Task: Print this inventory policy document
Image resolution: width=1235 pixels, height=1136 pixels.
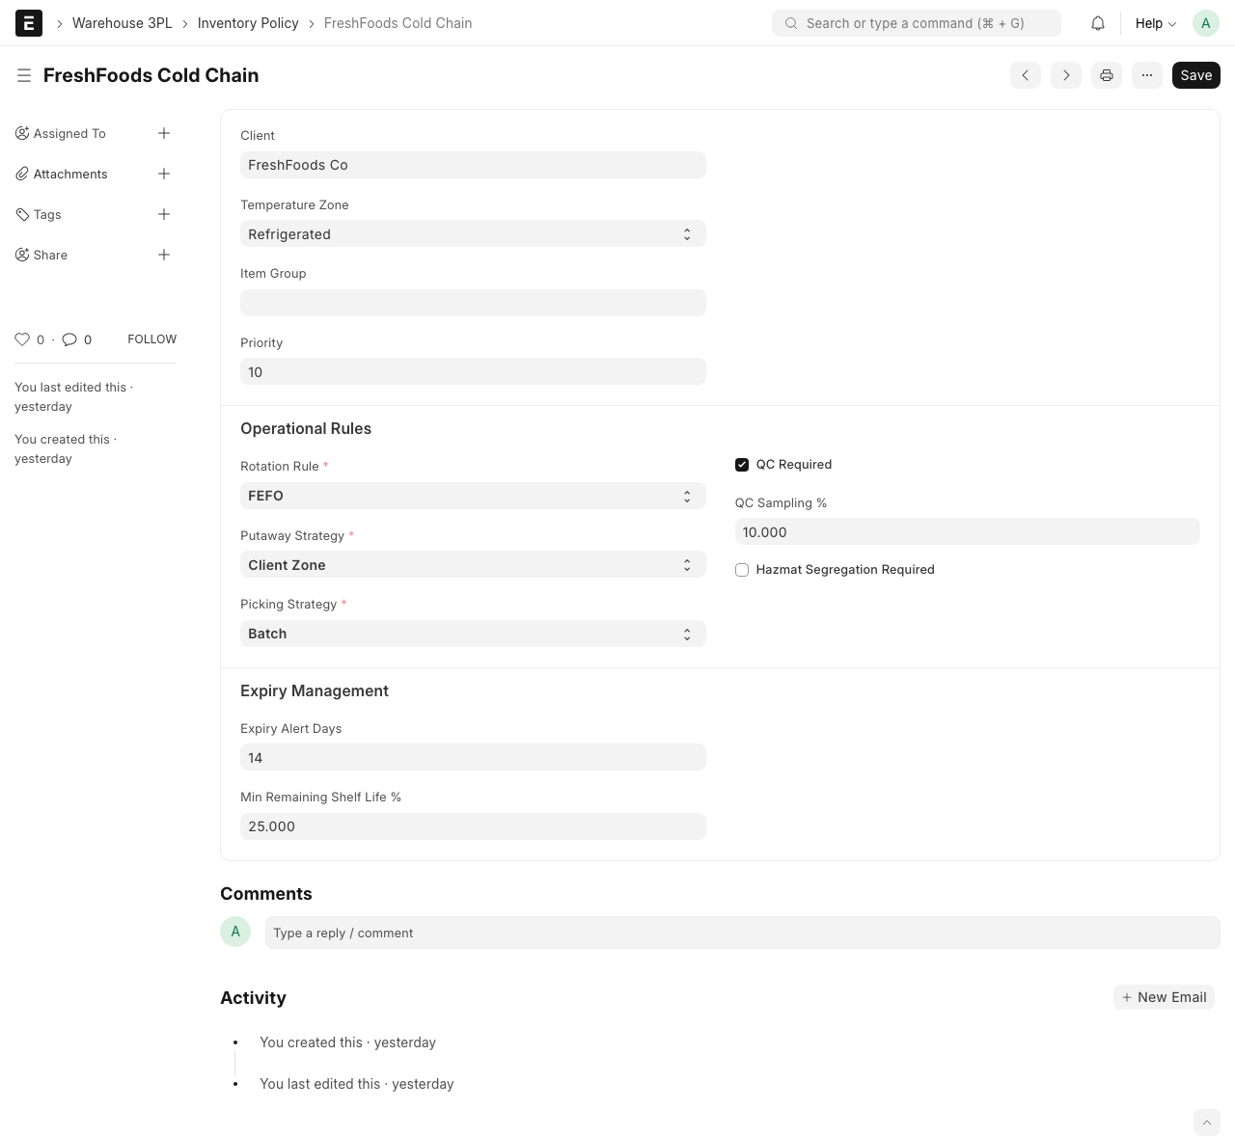Action: [x=1107, y=75]
